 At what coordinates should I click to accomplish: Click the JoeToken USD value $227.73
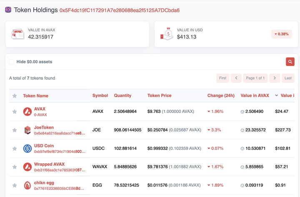pos(283,130)
